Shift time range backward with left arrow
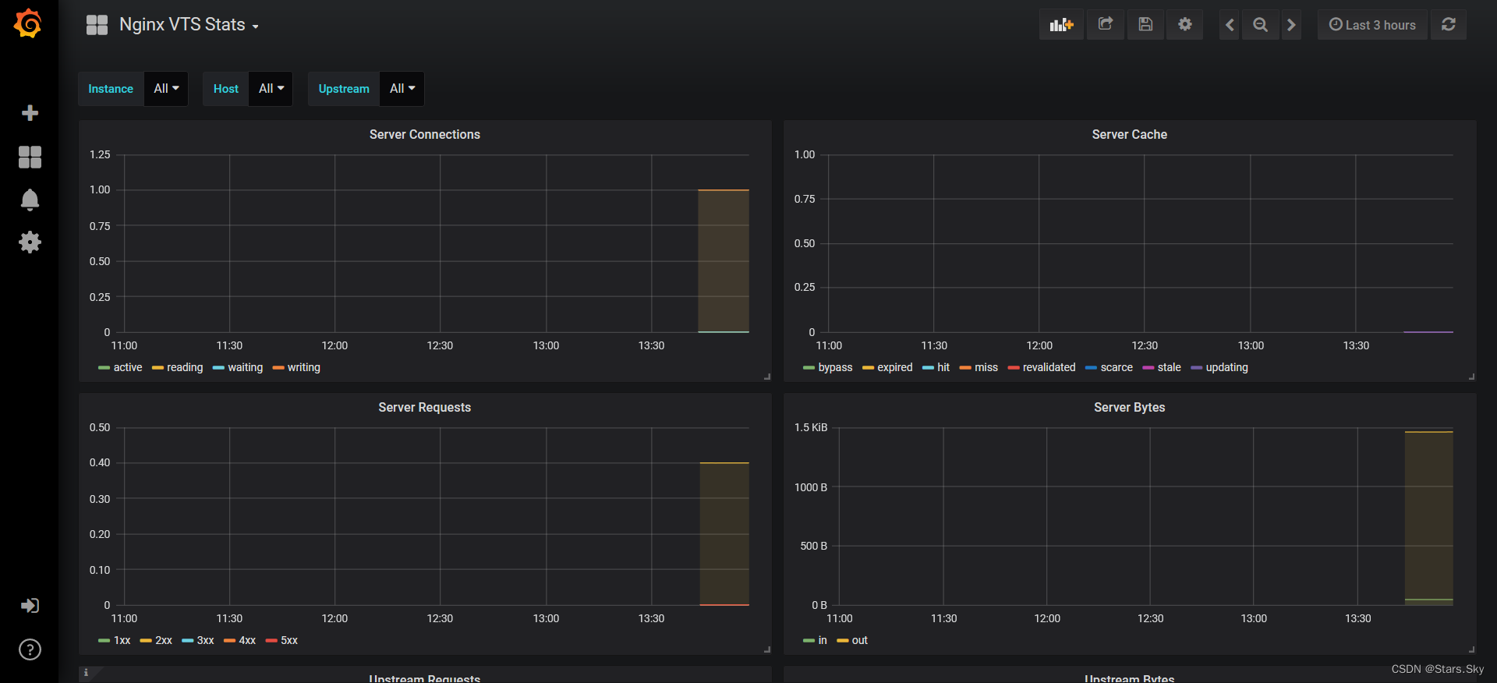This screenshot has width=1497, height=683. [x=1230, y=25]
